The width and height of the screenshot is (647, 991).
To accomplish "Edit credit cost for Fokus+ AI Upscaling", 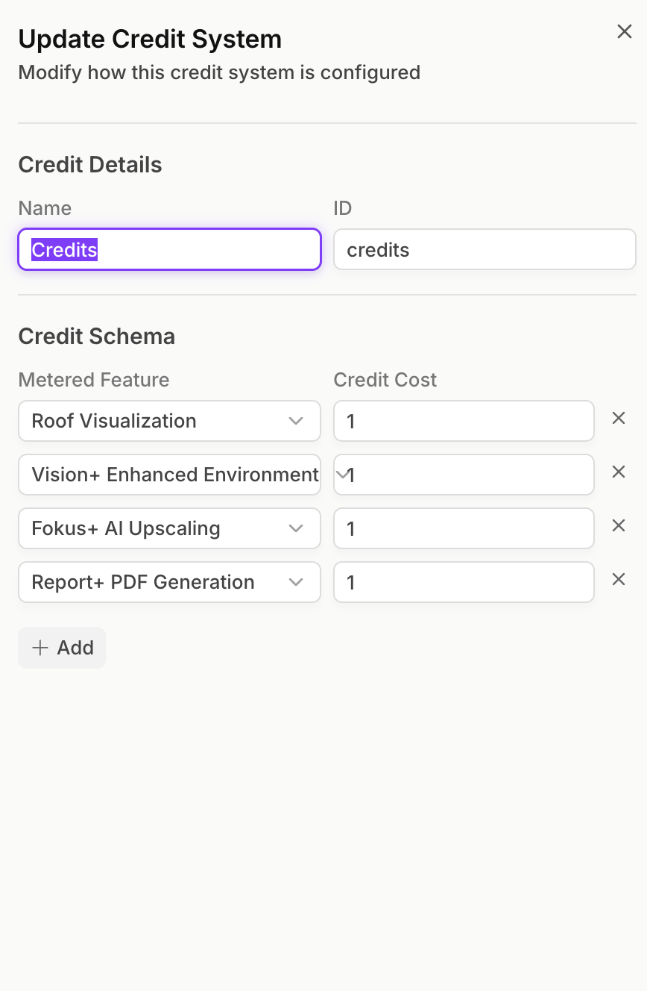I will coord(464,528).
